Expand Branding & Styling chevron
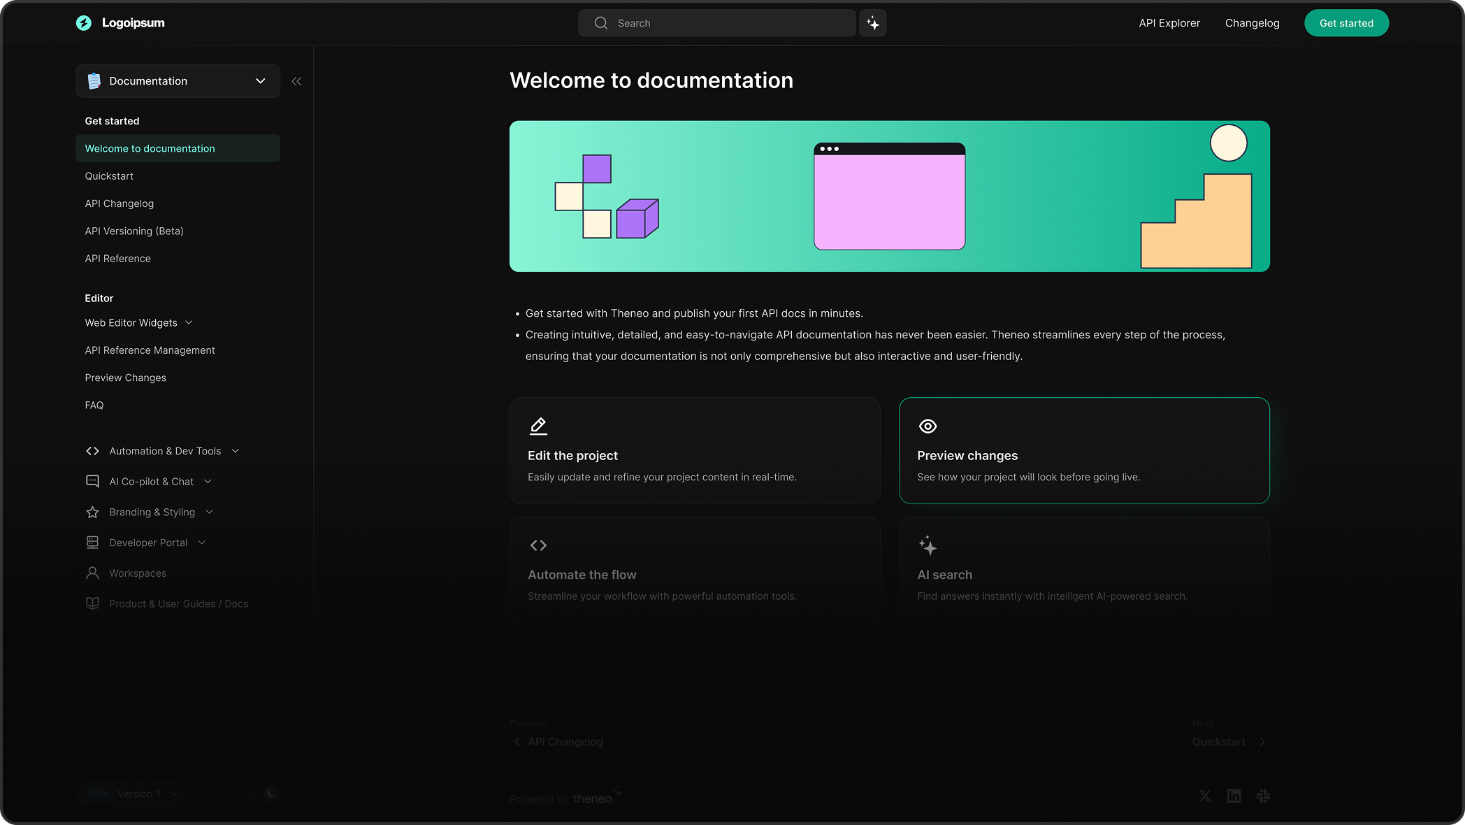Image resolution: width=1465 pixels, height=825 pixels. [x=209, y=512]
